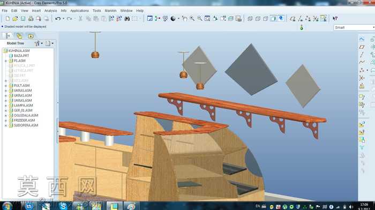Click the Windows Start button
The image size is (375, 210).
7,206
